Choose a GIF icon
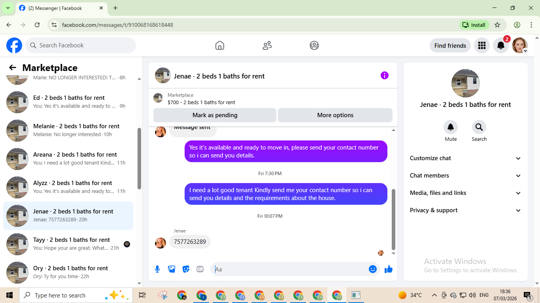The height and width of the screenshot is (303, 540). 200,269
